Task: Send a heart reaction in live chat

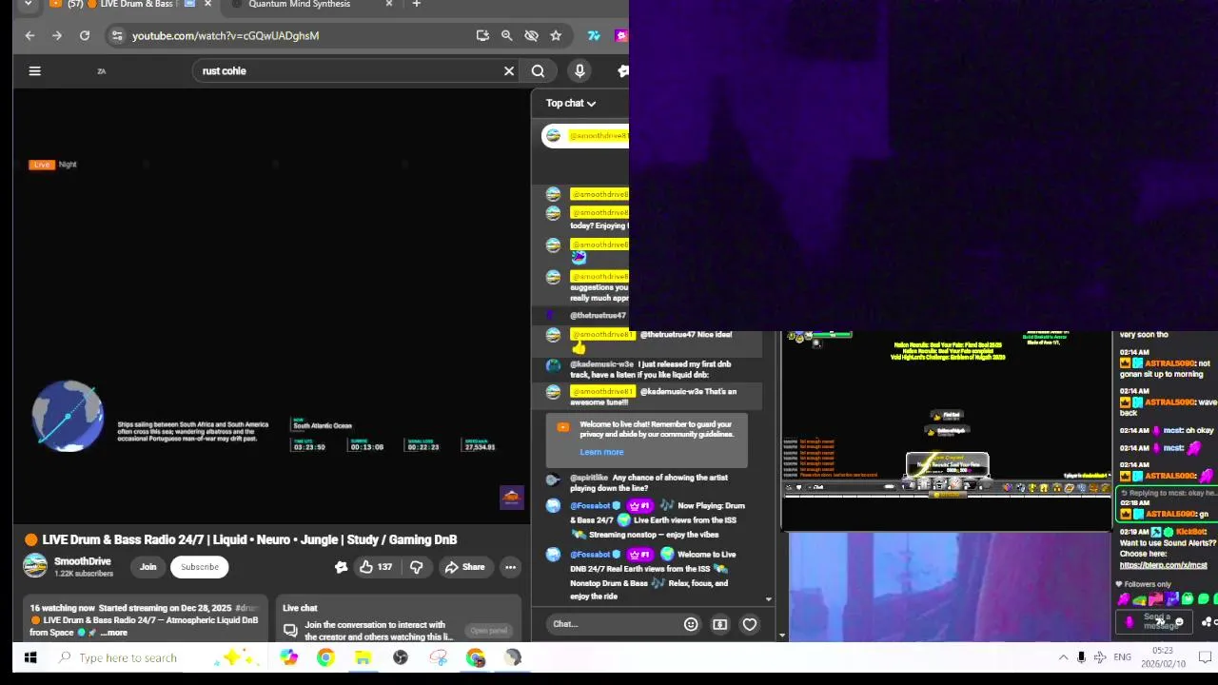Action: (x=750, y=624)
